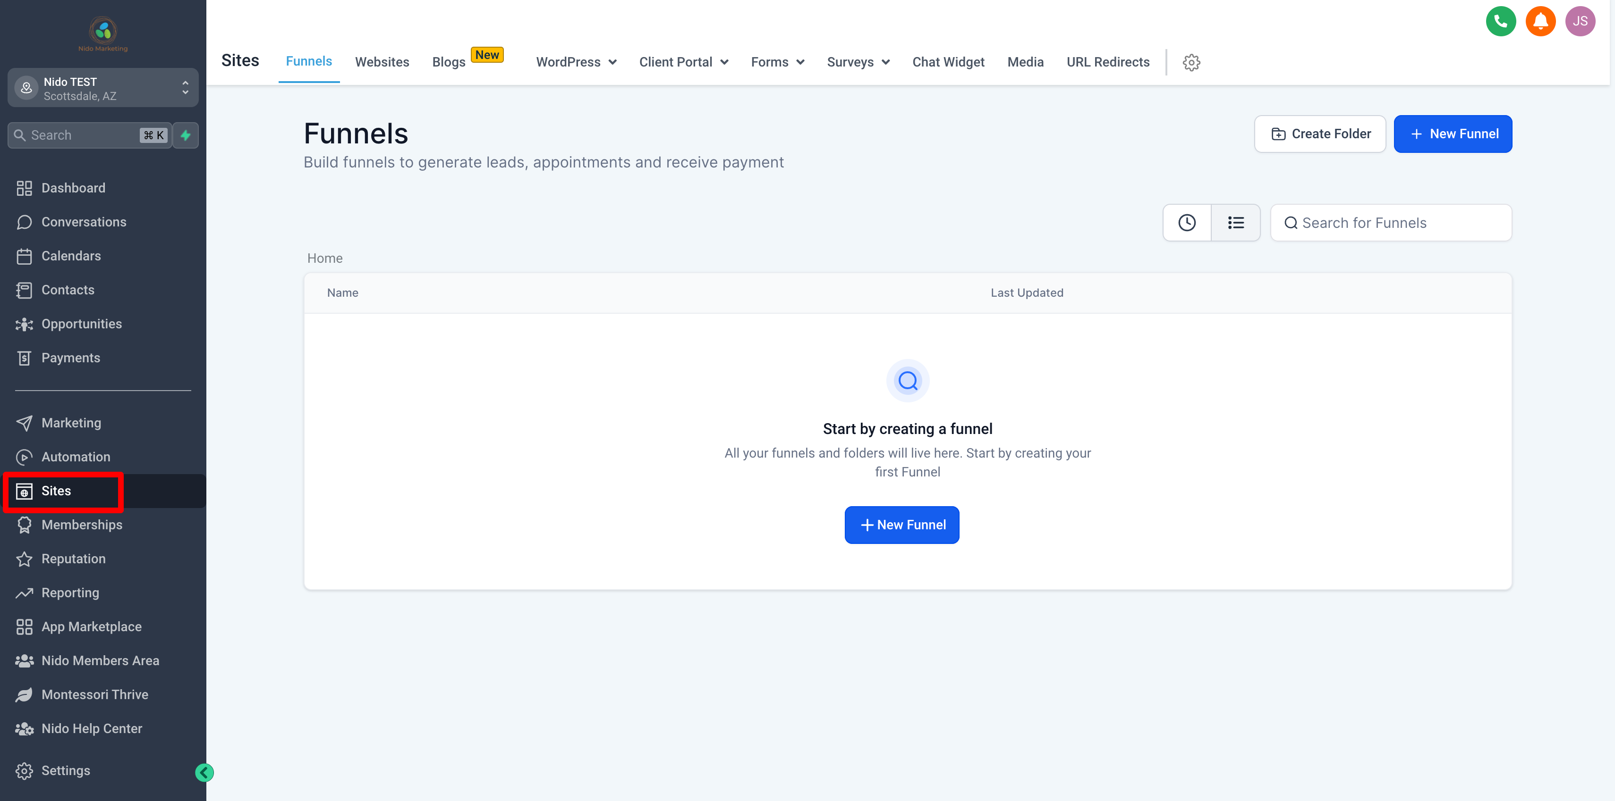The height and width of the screenshot is (801, 1615).
Task: Expand the Client Portal dropdown
Action: coord(683,62)
